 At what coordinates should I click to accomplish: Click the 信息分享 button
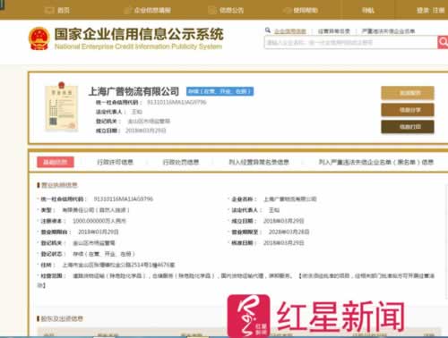click(408, 110)
